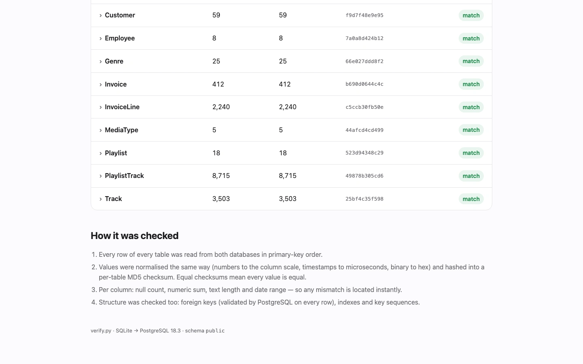Click the Customer table name

(x=120, y=15)
